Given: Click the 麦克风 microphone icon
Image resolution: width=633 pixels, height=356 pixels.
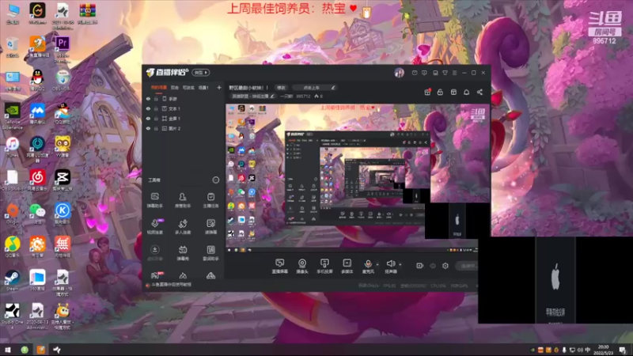Looking at the screenshot, I should pos(368,266).
